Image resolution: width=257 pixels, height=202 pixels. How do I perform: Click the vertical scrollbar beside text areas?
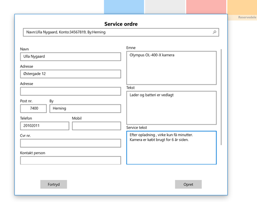221,97
